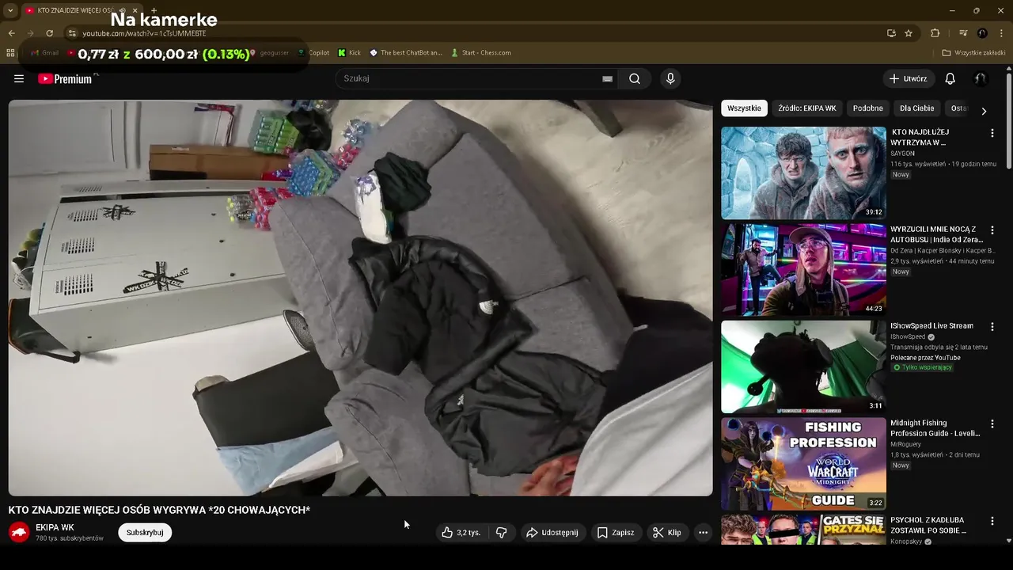Viewport: 1013px width, 570px height.
Task: Open Wszystkie zakładki bookmarks folder
Action: 973,53
